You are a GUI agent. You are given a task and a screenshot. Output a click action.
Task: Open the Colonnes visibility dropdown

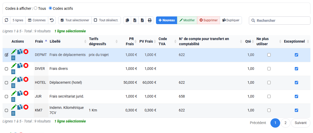[37, 20]
